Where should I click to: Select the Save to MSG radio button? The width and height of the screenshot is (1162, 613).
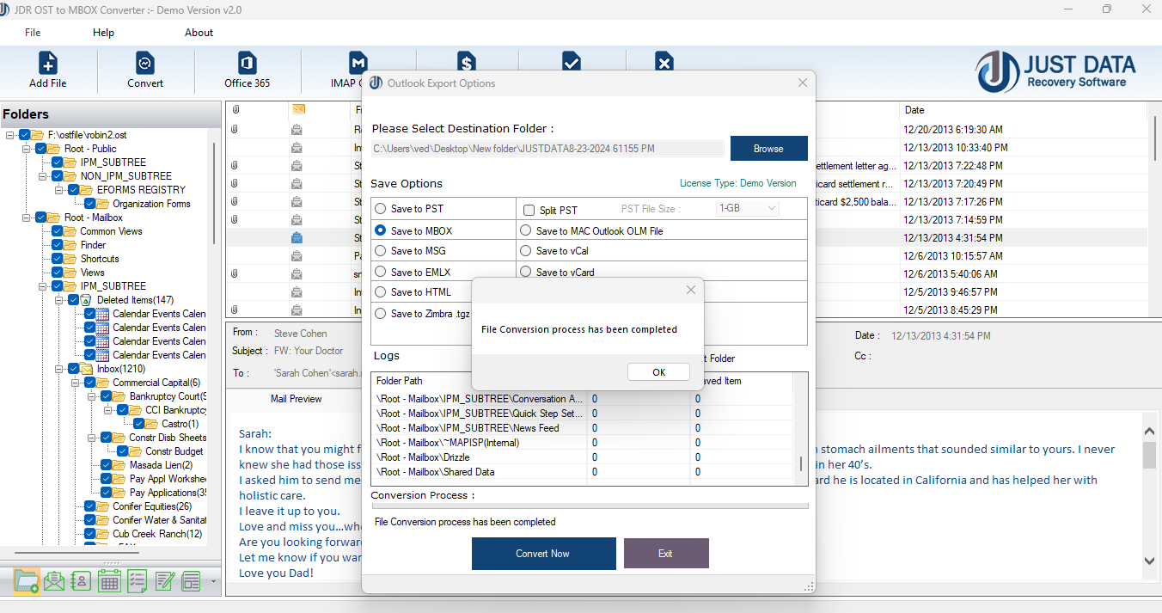(381, 251)
